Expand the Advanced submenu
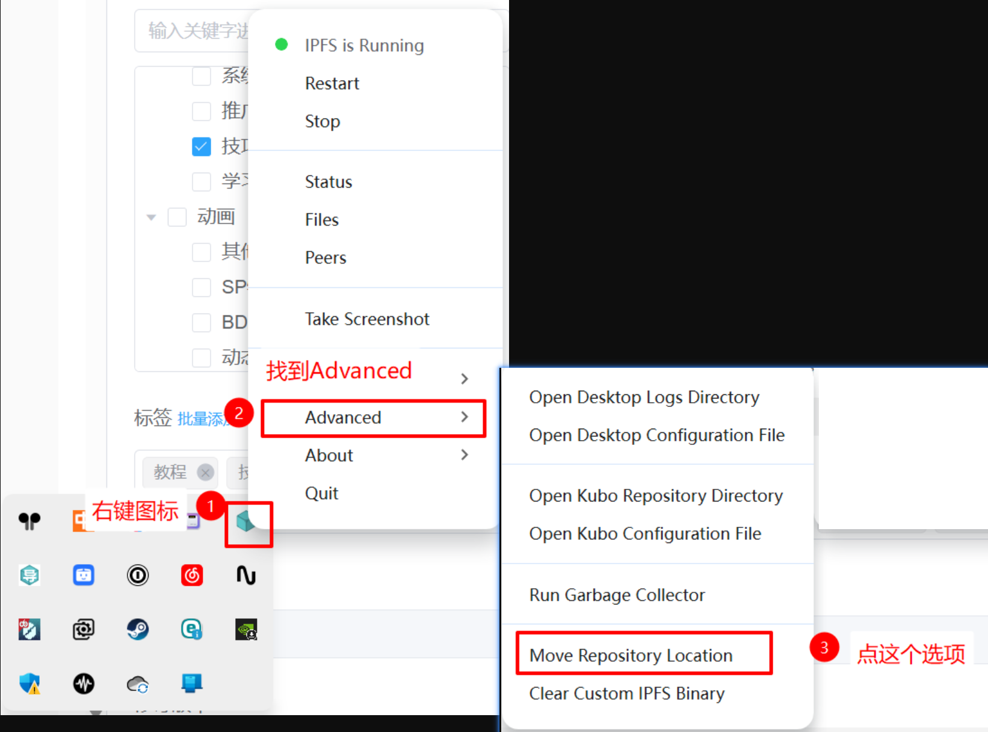This screenshot has width=988, height=732. tap(373, 417)
